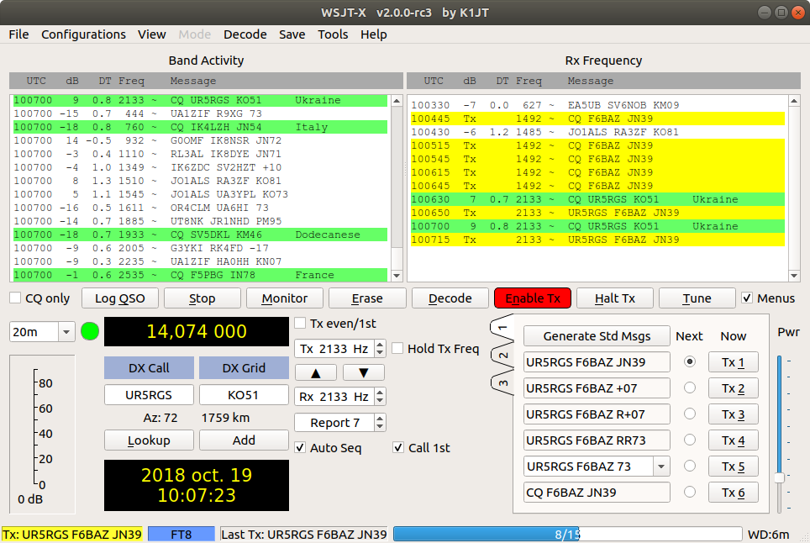Click the Log QSO button
Image resolution: width=810 pixels, height=543 pixels.
120,298
